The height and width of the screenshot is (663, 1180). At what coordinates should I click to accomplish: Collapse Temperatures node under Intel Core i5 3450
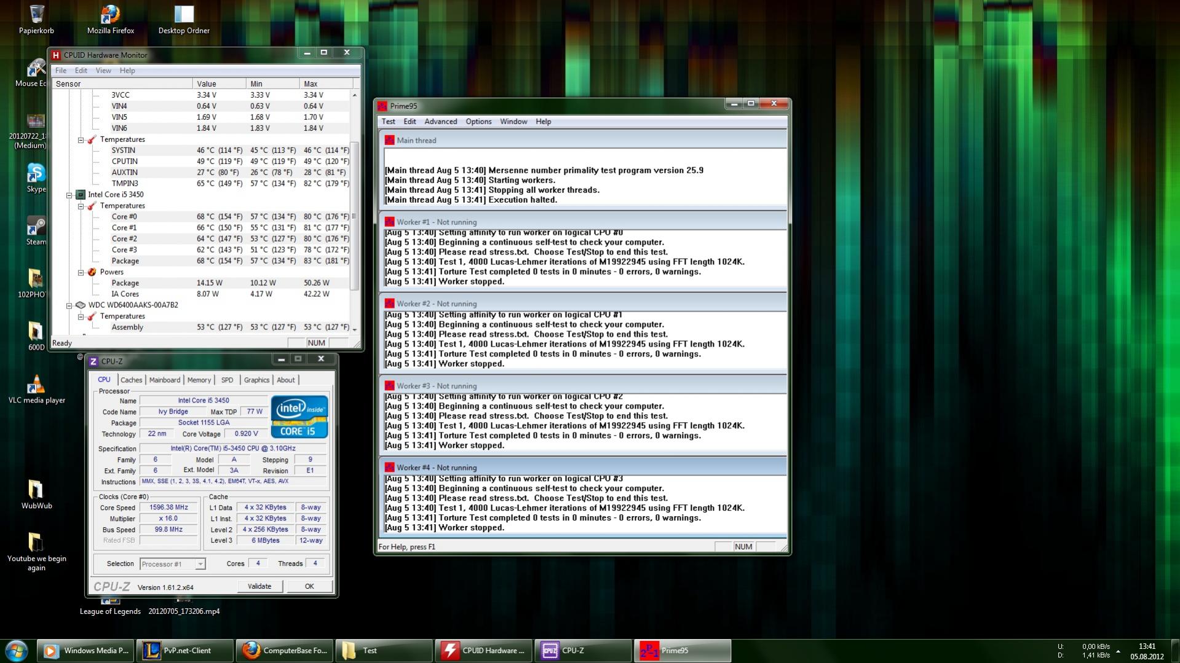pos(81,206)
